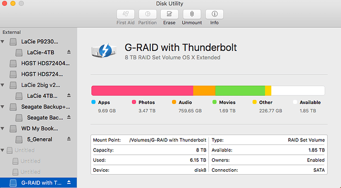The width and height of the screenshot is (341, 188).
Task: Click the pink Photos usage segment
Action: 142,91
